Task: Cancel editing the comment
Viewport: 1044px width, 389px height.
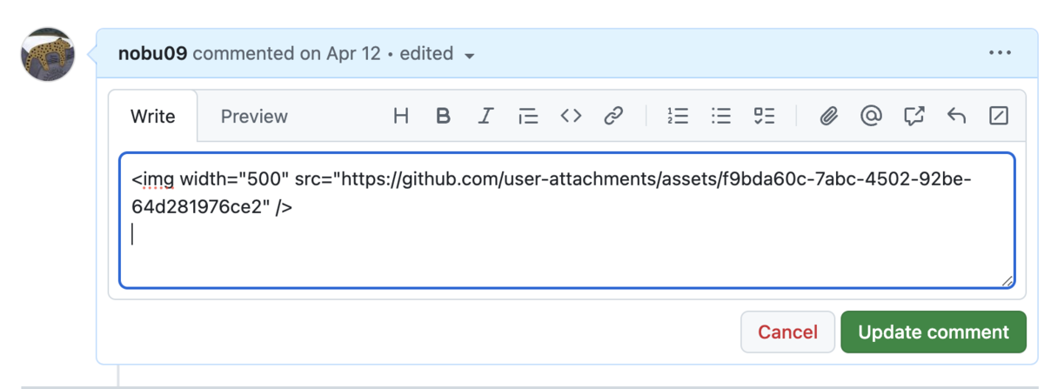Action: click(x=787, y=332)
